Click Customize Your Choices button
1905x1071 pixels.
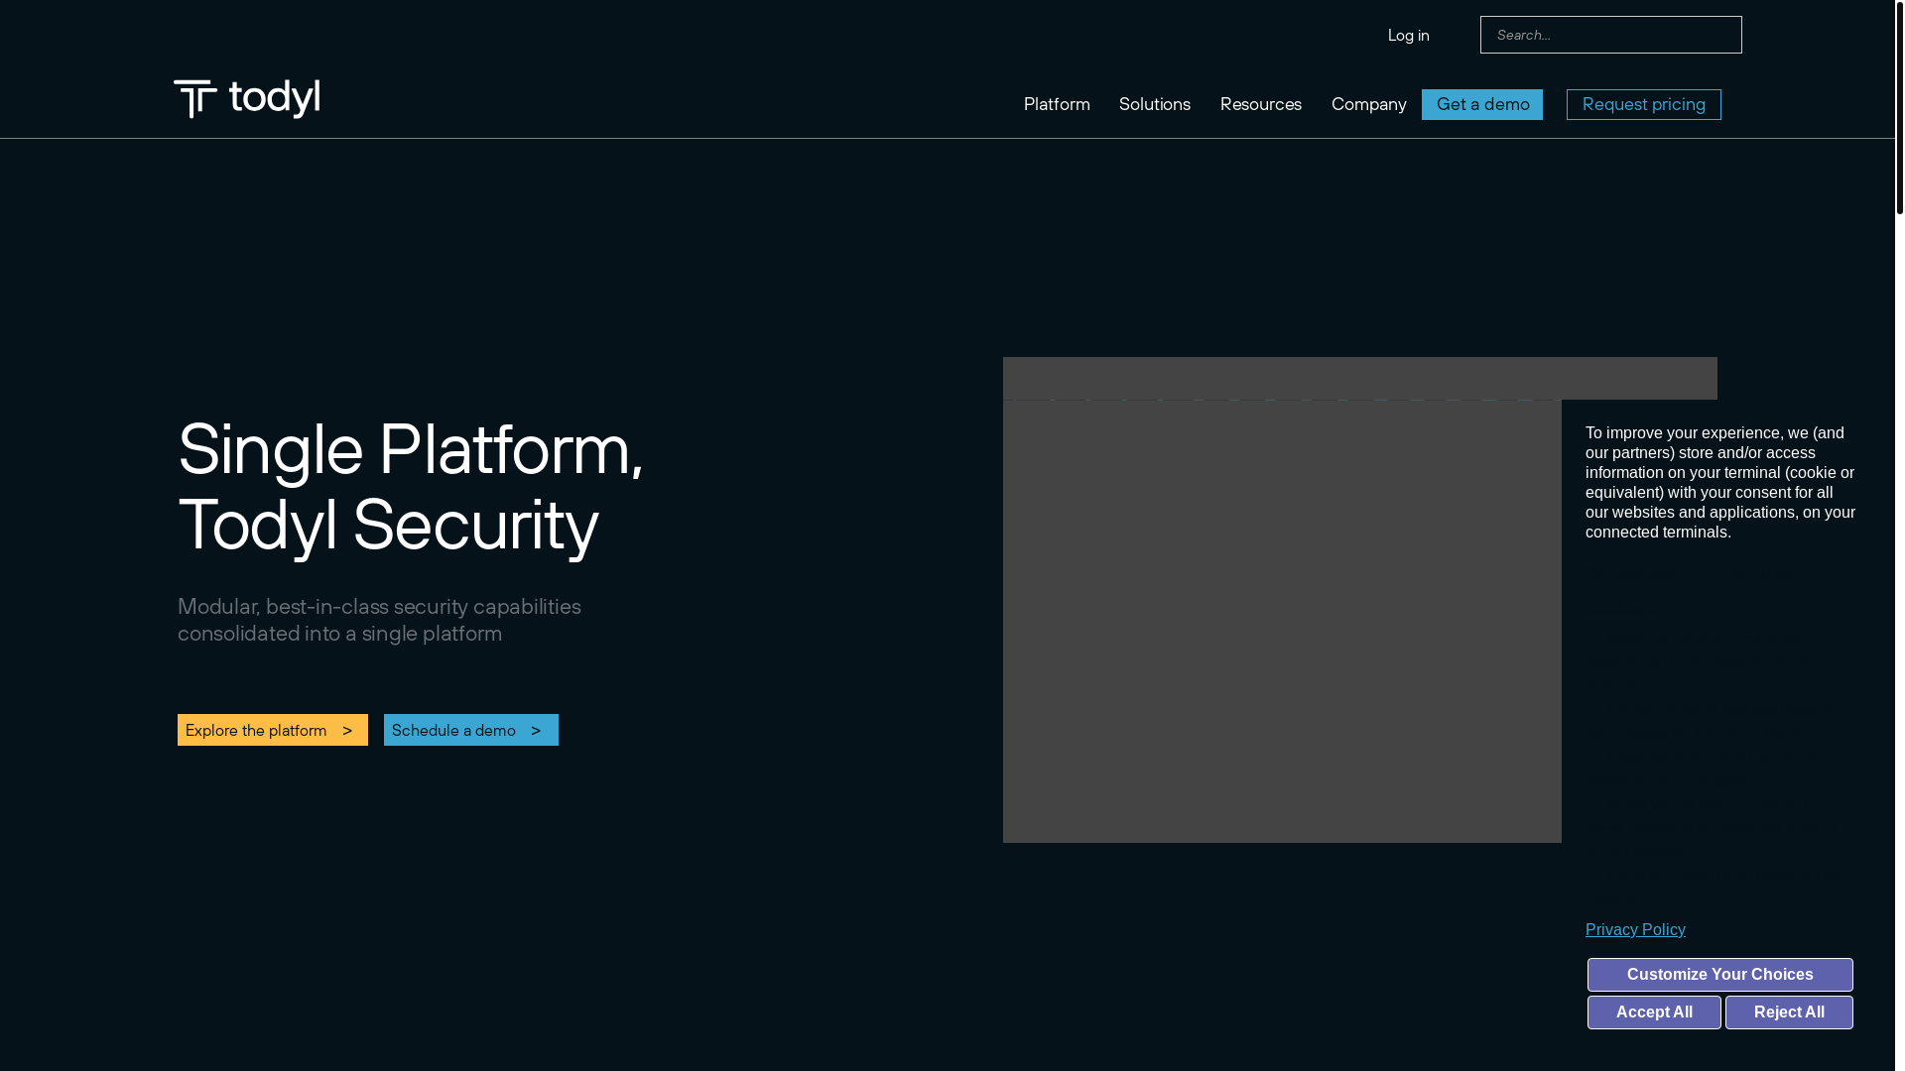click(1720, 975)
